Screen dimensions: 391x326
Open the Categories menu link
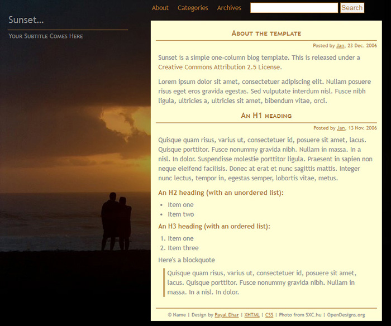pyautogui.click(x=193, y=8)
